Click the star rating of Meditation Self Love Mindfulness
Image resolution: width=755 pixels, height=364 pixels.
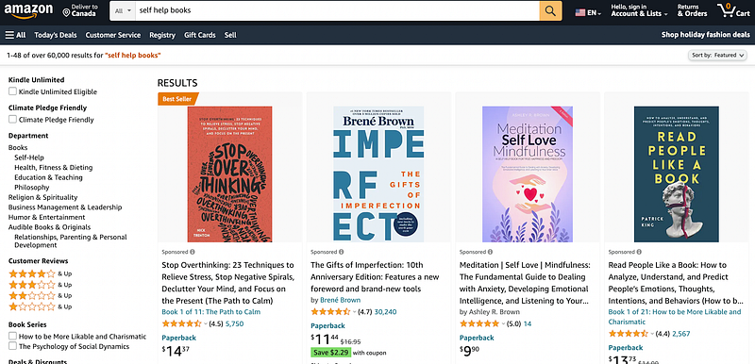479,323
